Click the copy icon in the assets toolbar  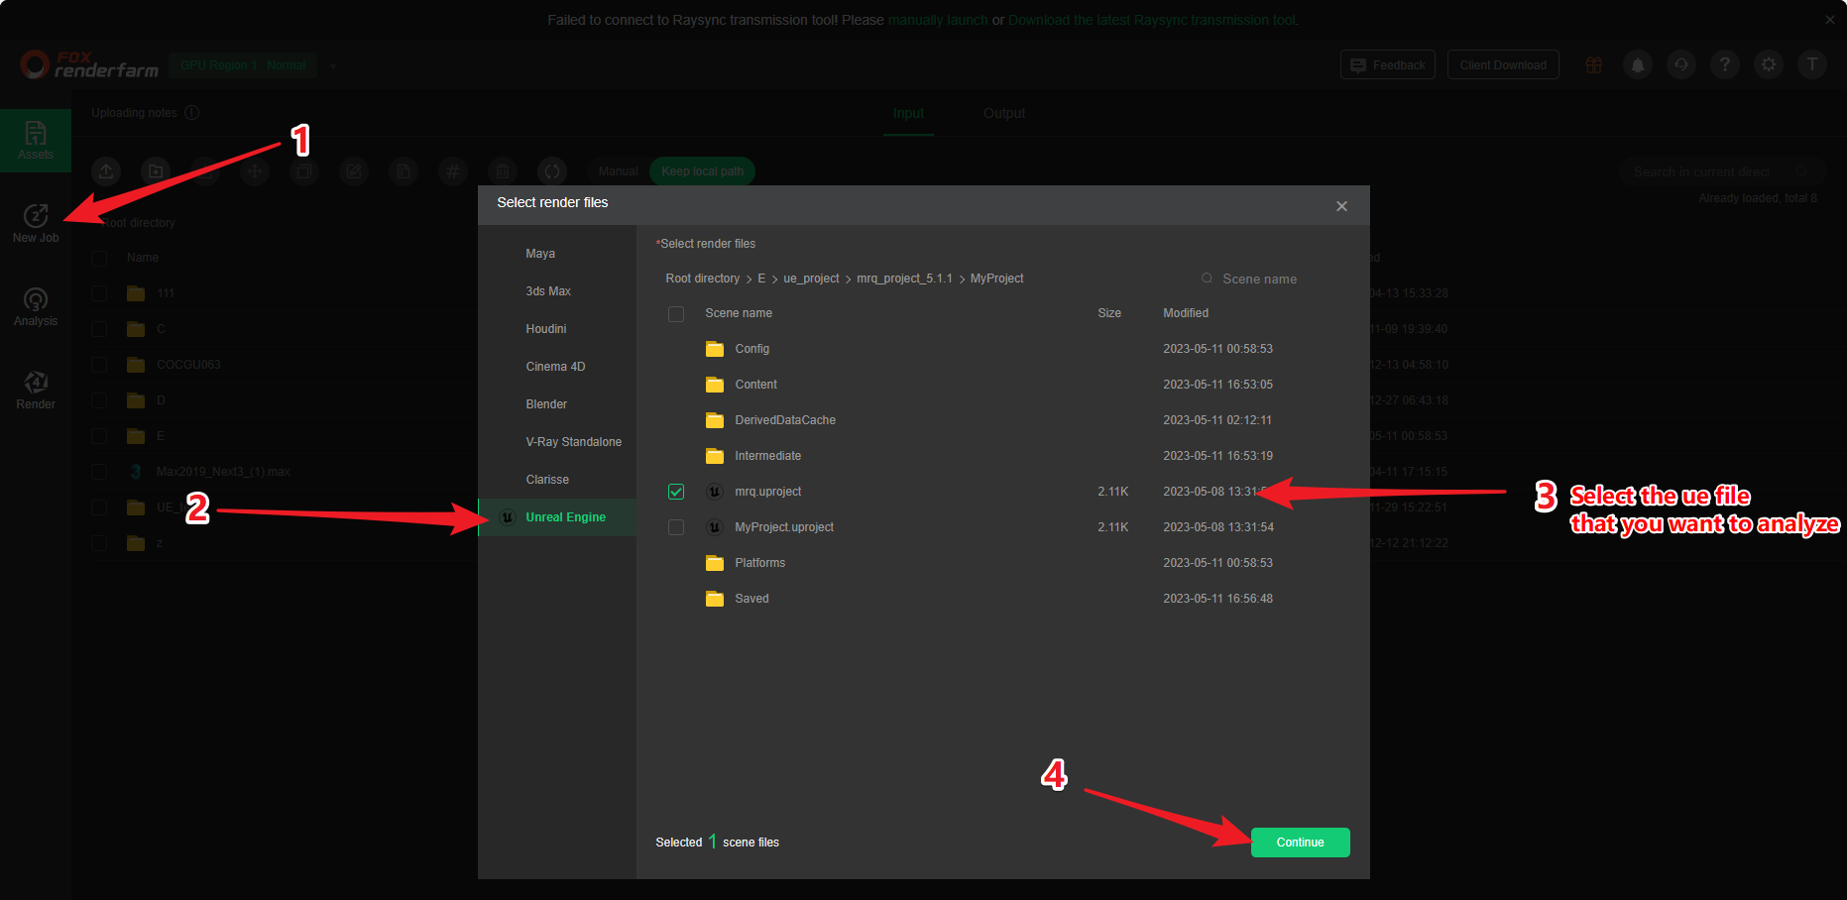[x=404, y=171]
